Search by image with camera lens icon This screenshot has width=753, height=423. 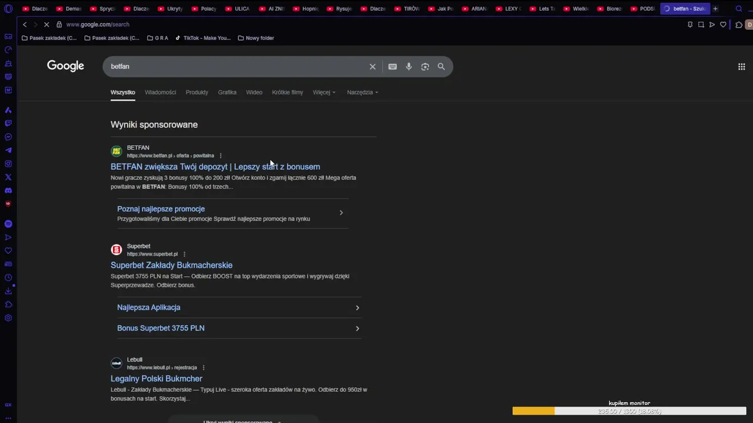(x=425, y=66)
